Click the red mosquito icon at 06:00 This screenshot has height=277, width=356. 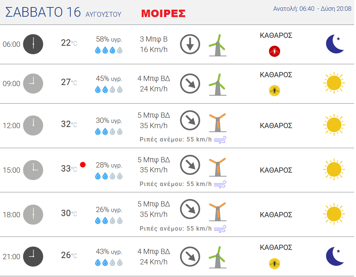pos(275,51)
